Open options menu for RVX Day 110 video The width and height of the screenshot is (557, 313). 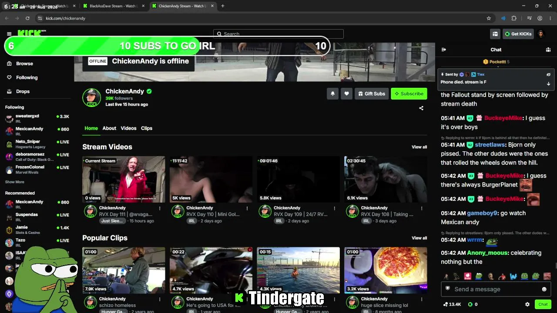pos(247,208)
